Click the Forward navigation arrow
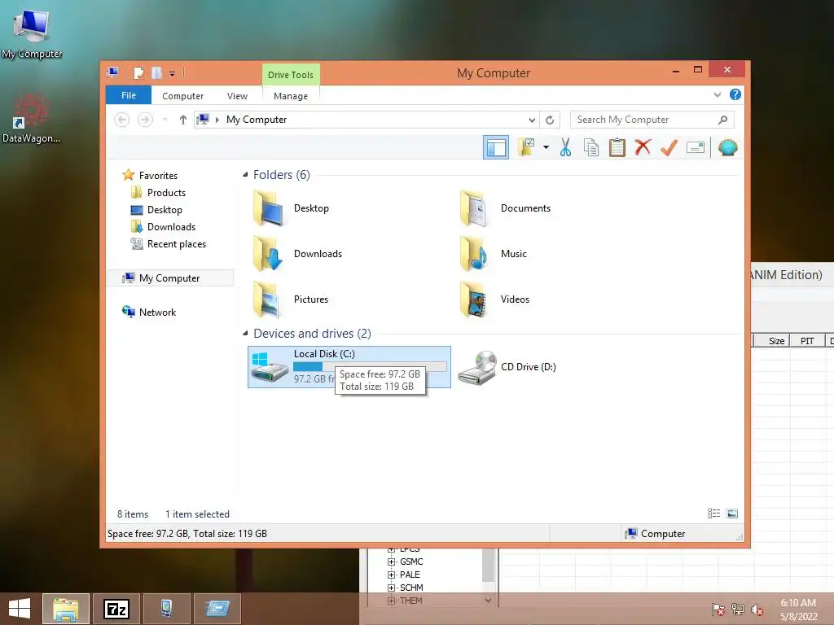The width and height of the screenshot is (834, 625). click(145, 120)
